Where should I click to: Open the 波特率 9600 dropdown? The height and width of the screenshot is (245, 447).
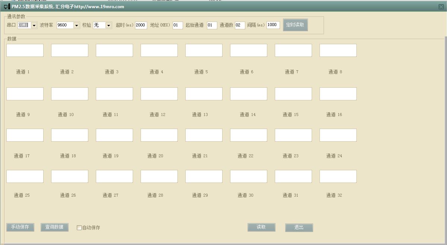pos(76,25)
